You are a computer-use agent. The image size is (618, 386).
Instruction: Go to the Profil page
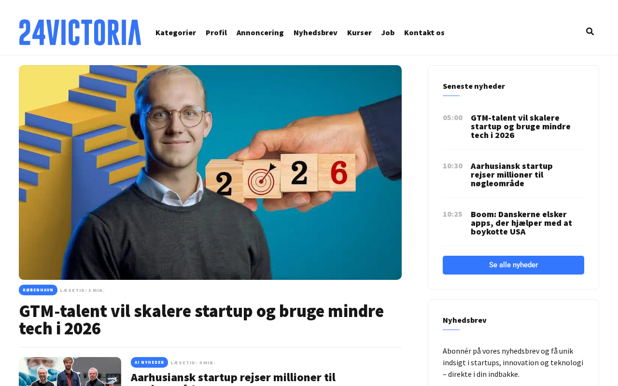tap(216, 32)
